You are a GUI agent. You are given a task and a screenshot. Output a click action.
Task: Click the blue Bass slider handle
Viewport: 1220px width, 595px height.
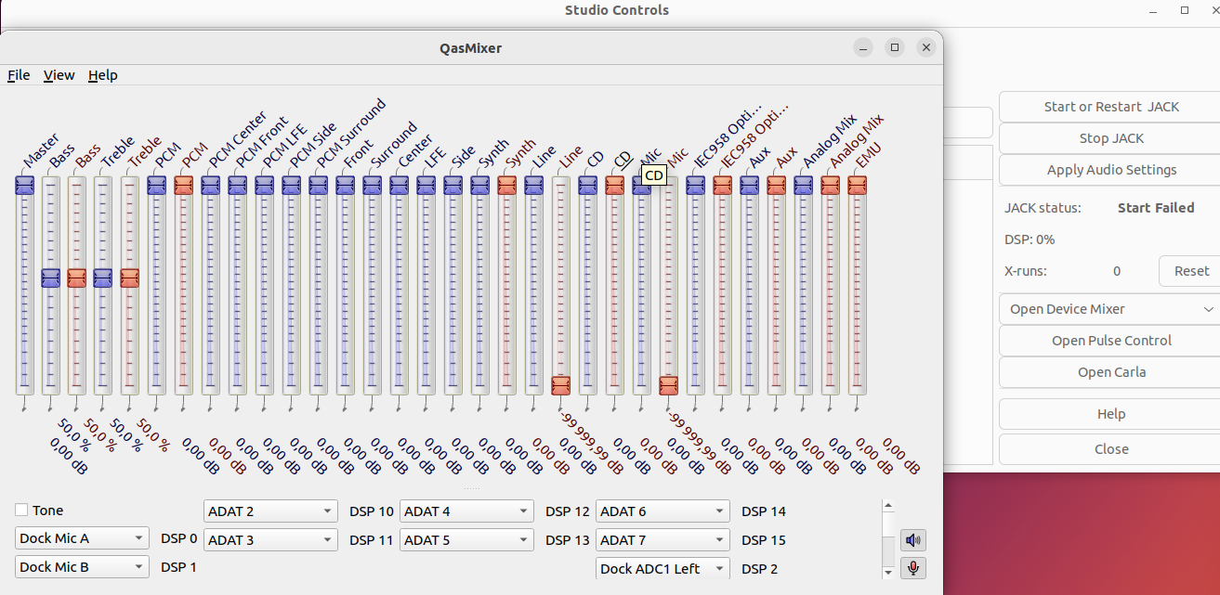(x=51, y=278)
